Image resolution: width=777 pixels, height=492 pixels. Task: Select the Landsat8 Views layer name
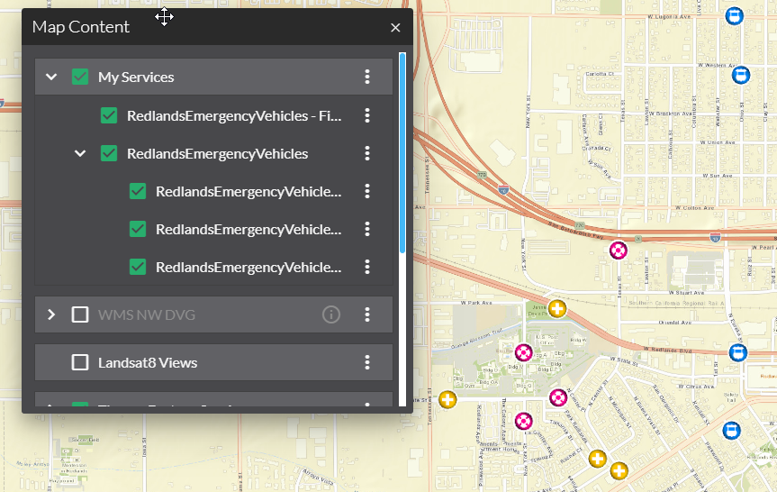(148, 362)
